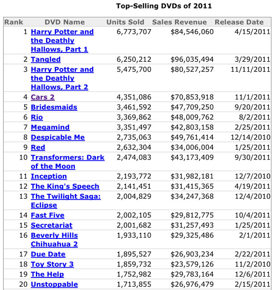Open the Red DVD link

(38, 147)
